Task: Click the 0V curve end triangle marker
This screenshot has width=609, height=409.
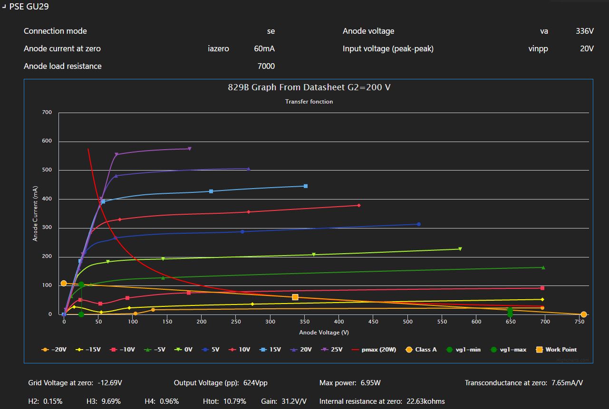Action: [x=460, y=249]
